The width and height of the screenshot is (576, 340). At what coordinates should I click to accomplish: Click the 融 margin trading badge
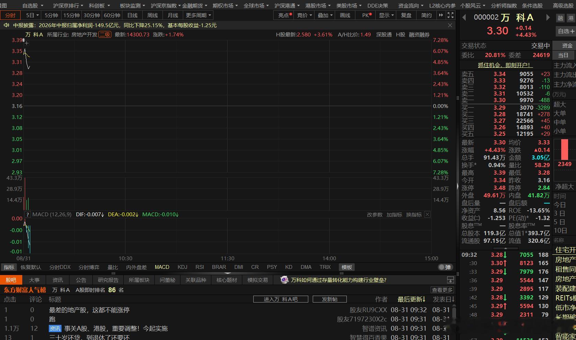point(561,18)
